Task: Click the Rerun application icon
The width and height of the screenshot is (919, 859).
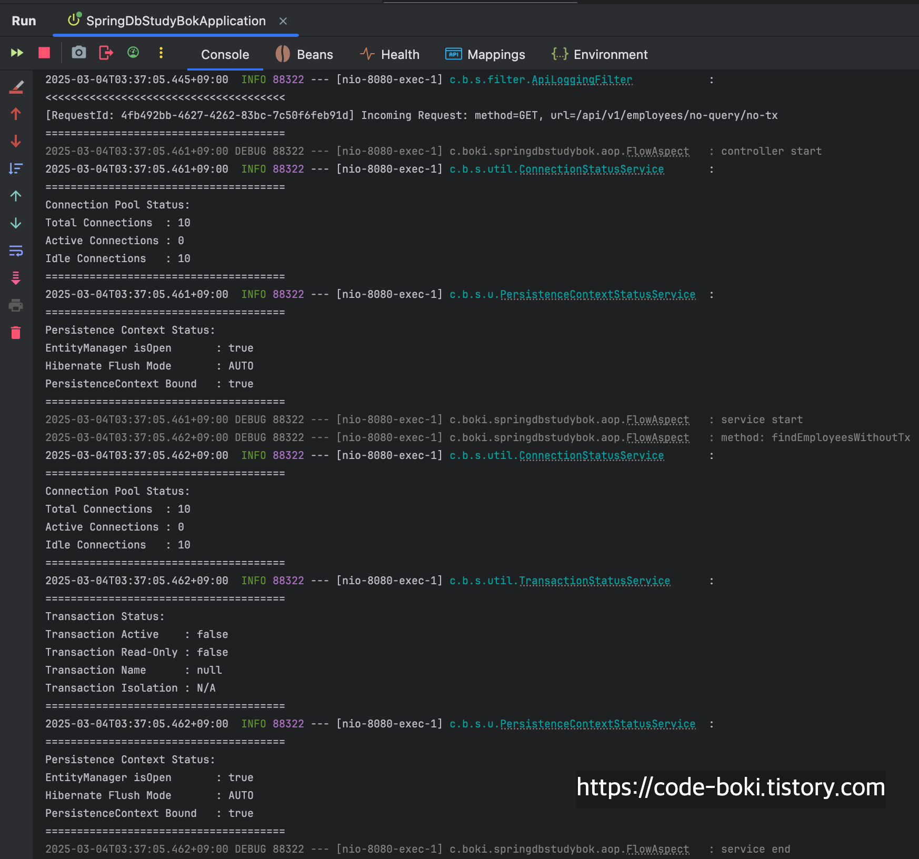Action: (x=17, y=53)
